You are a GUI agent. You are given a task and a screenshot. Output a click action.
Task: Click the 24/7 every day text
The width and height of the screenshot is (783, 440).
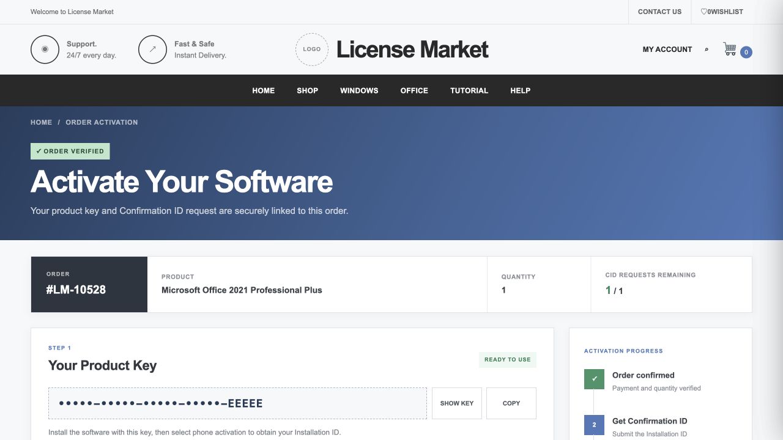point(91,55)
